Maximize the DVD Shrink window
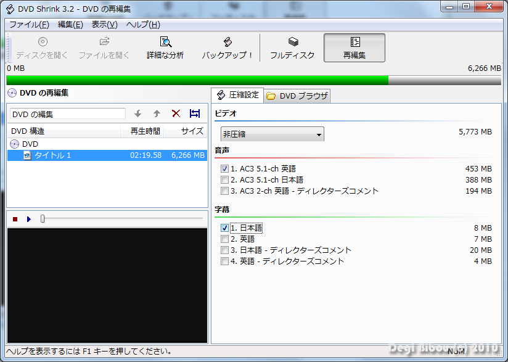This screenshot has height=362, width=508. pos(466,7)
